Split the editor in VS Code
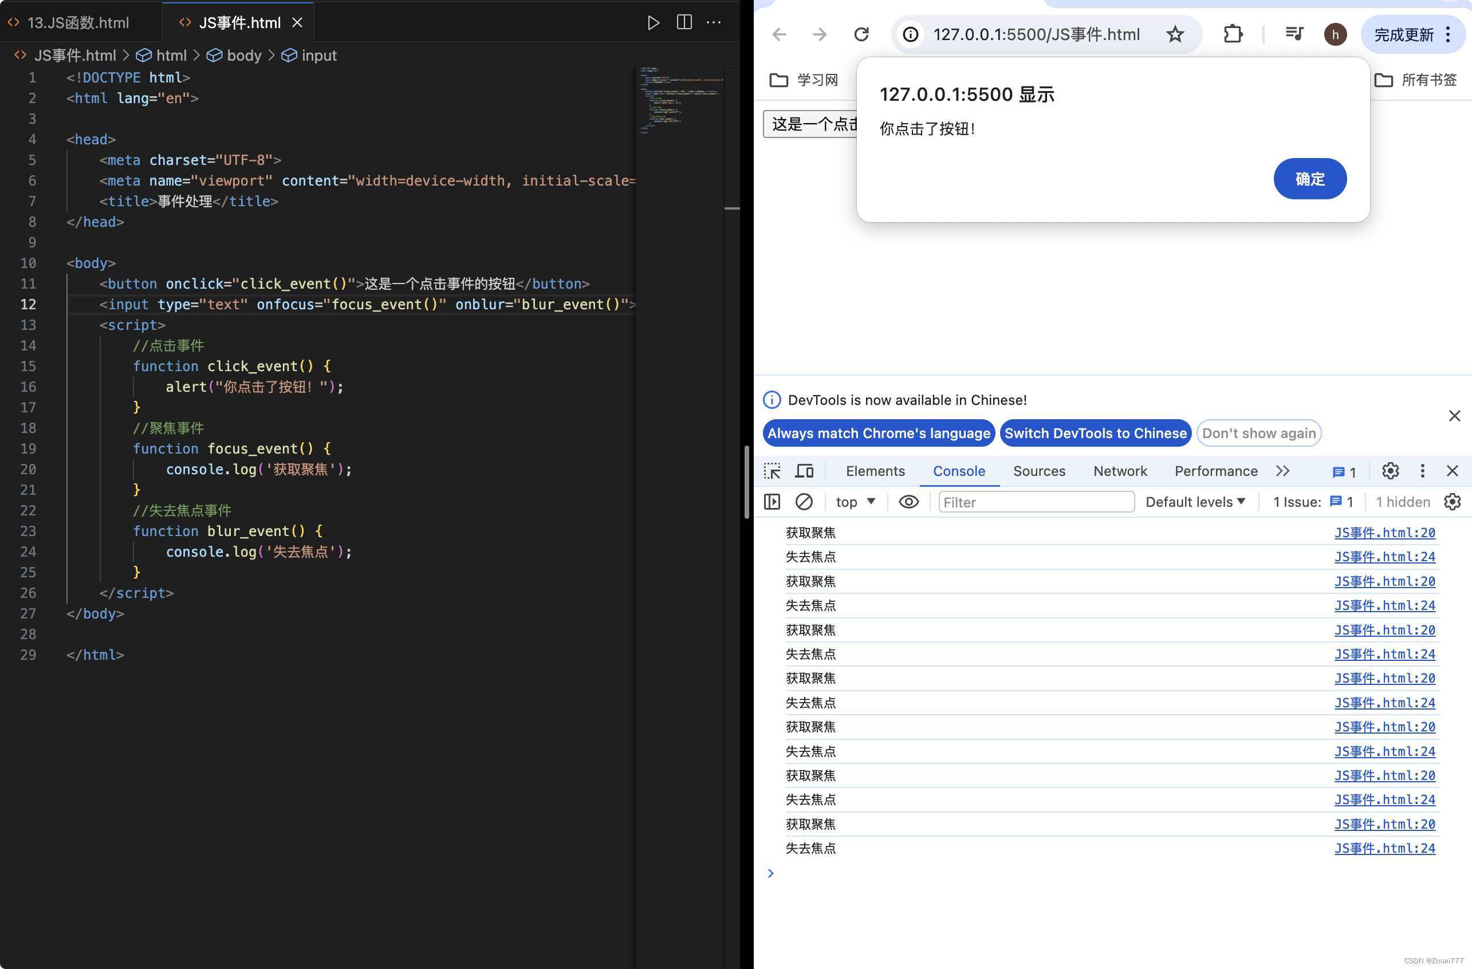The image size is (1472, 969). 684,23
